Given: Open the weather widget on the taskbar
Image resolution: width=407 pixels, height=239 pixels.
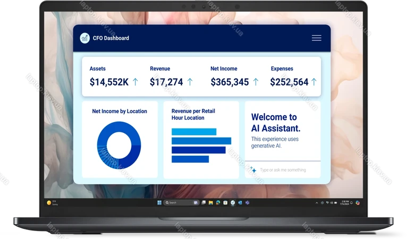Looking at the screenshot, I should [52, 203].
